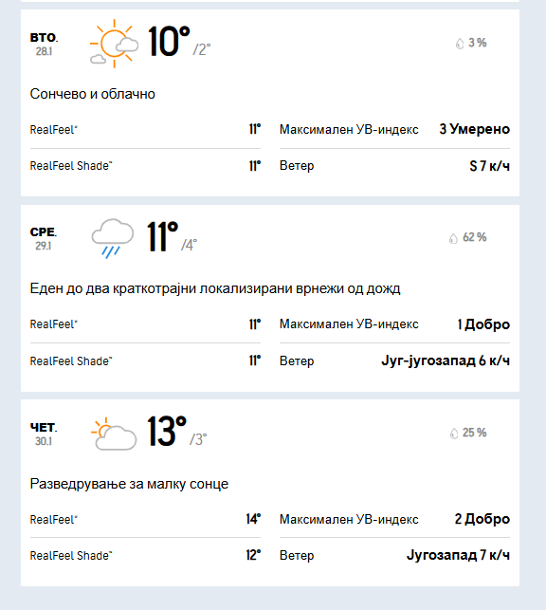Click the 13° high temperature for Thursday
546x610 pixels.
click(x=167, y=431)
